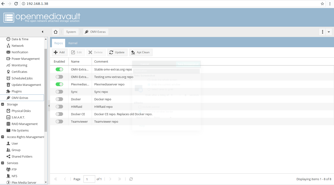The width and height of the screenshot is (334, 185).
Task: Enable the Teamviewer repo toggle
Action: click(x=59, y=121)
